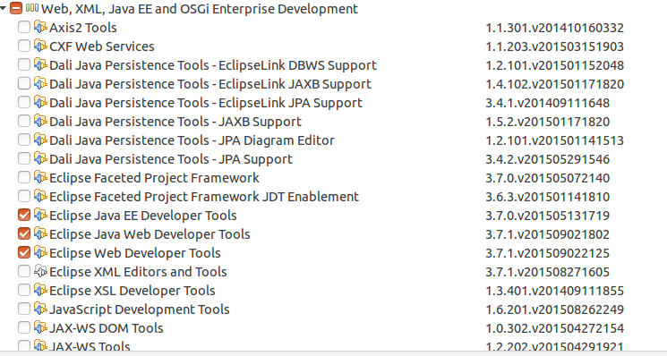Select the JAX-WS Tools entry

click(x=90, y=346)
